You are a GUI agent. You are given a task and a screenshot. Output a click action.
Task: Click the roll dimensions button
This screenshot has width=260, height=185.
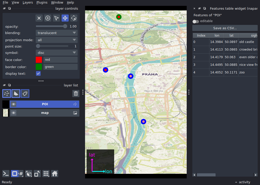click(29, 174)
